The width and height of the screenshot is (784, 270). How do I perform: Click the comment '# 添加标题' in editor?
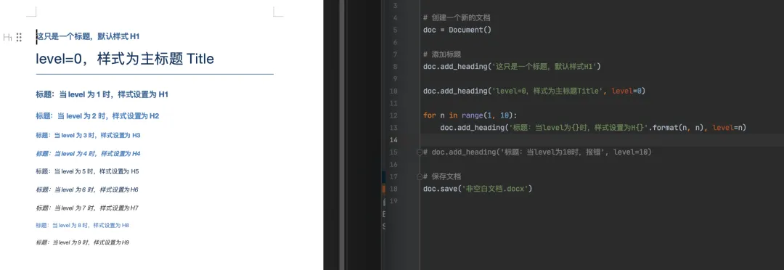[x=442, y=54]
